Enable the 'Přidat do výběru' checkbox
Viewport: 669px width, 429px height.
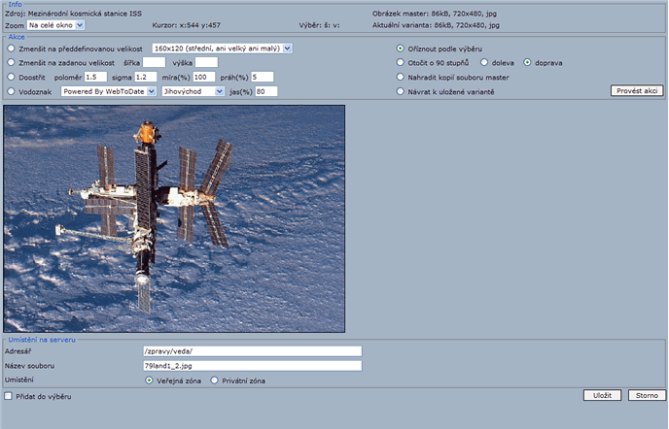click(9, 396)
